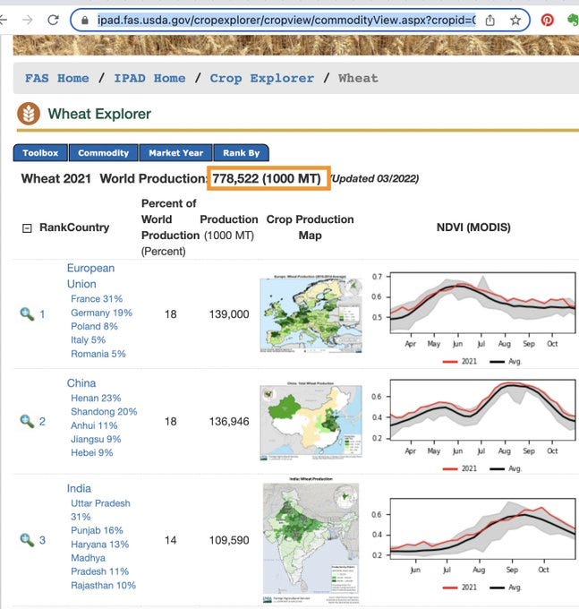Screen dimensions: 579x609
Task: Select France 31% region link
Action: click(97, 298)
